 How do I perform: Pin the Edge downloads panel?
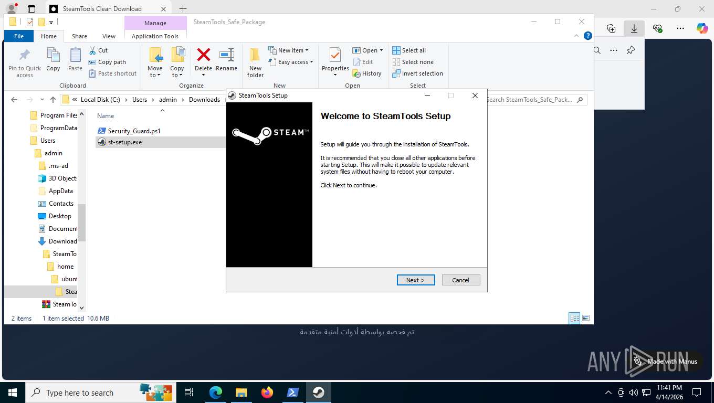(x=631, y=50)
